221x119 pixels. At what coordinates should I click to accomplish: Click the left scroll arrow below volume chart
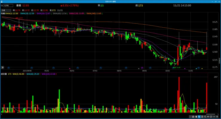tap(2, 114)
